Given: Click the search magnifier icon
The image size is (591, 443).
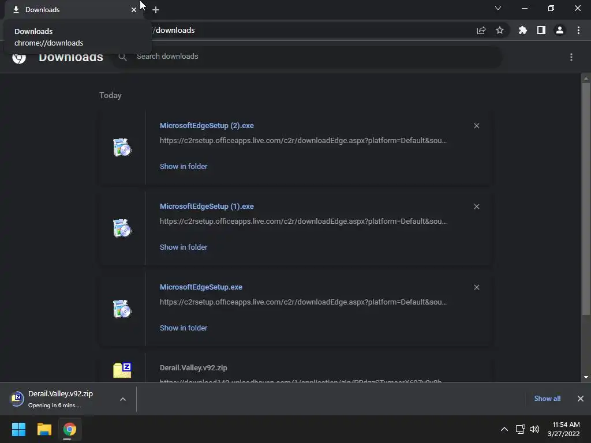Looking at the screenshot, I should pos(122,57).
